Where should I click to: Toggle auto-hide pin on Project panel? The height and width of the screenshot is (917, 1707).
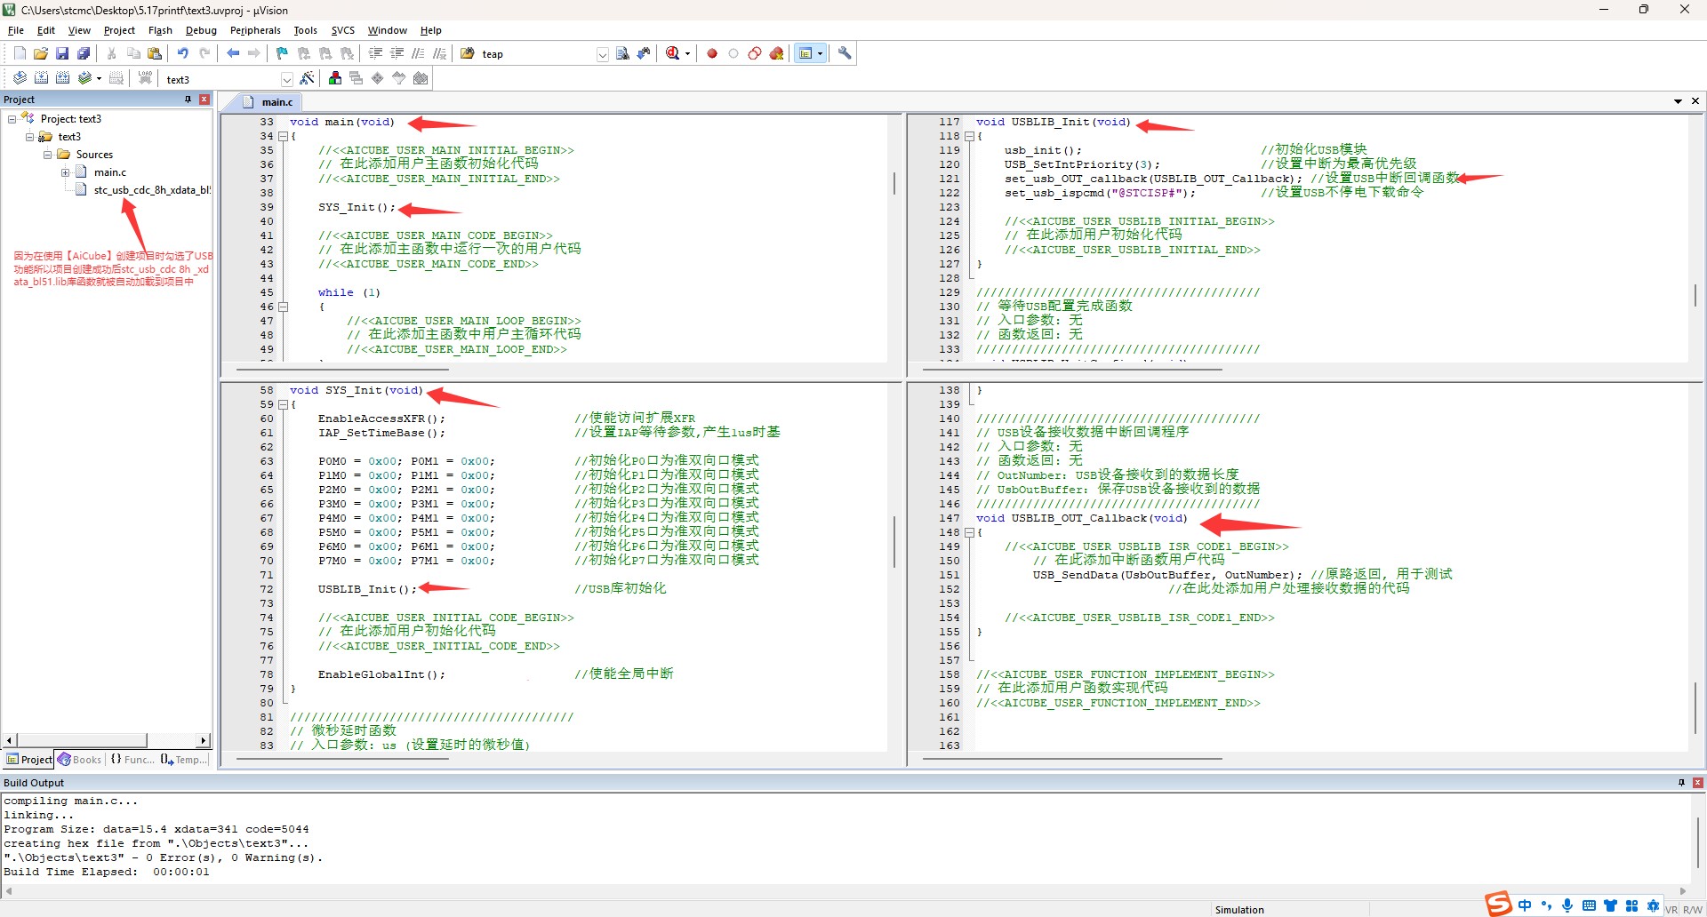point(188,100)
